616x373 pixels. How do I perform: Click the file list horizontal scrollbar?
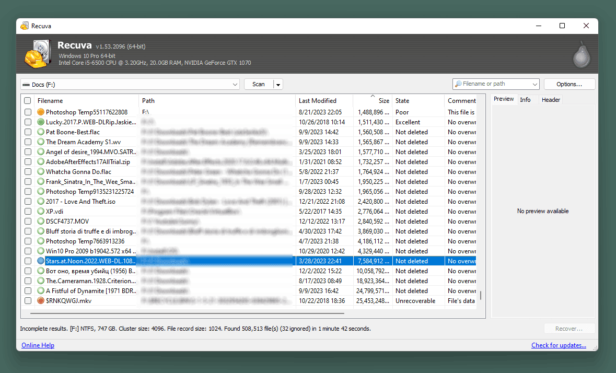coord(187,313)
